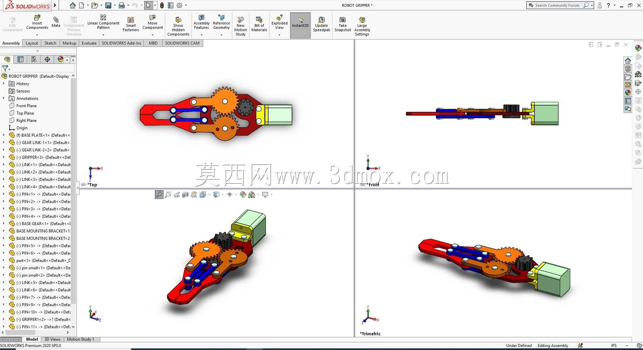Switch to the Markup tab
The image size is (643, 350).
(x=69, y=43)
